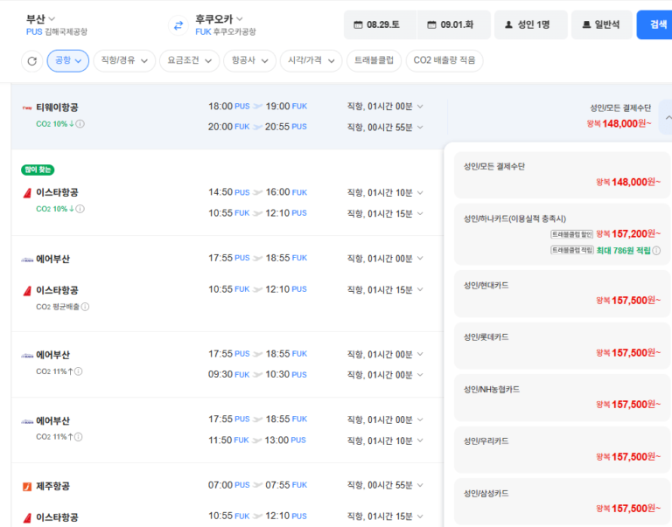Click 제주항공 airline logo

(x=27, y=486)
